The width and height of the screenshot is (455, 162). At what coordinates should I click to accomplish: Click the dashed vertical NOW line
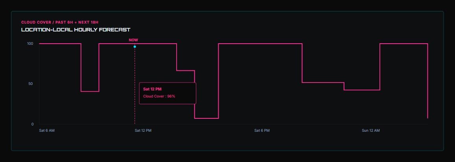134,86
